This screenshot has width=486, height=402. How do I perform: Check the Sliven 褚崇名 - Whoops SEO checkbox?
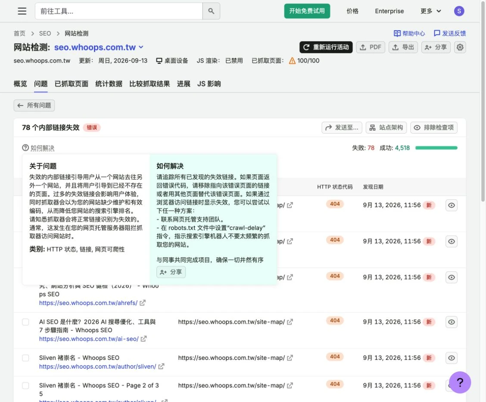[x=25, y=358]
